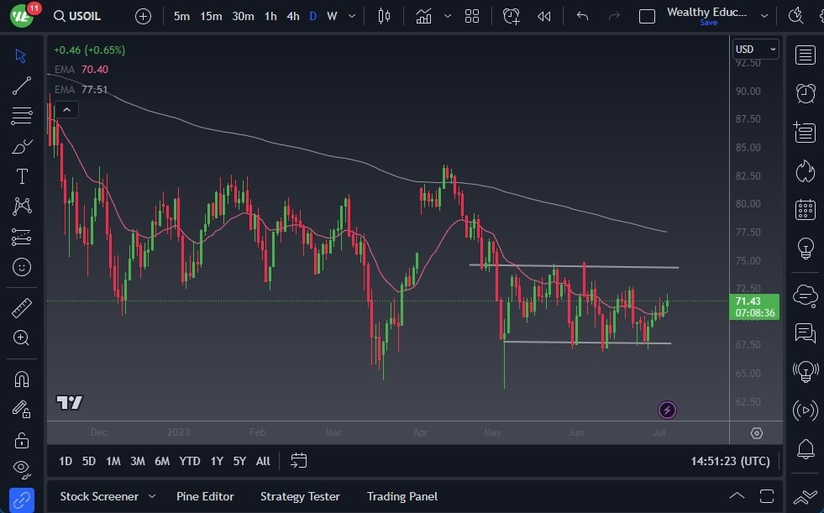Open the emoji icons tool
This screenshot has width=824, height=513.
(x=22, y=267)
